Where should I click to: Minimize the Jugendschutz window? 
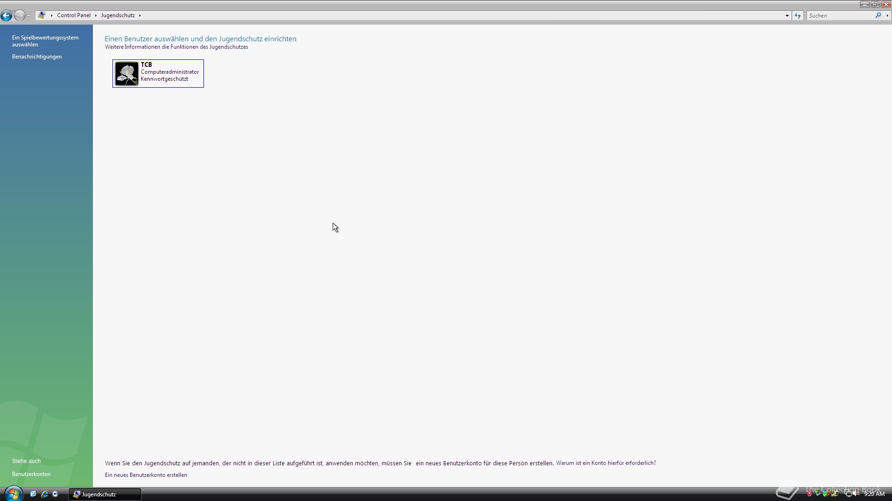pyautogui.click(x=864, y=4)
